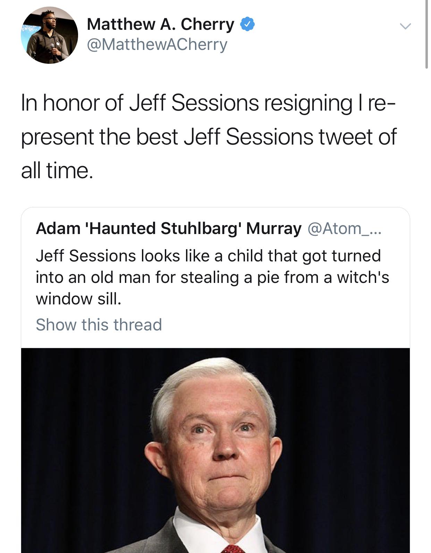Click the white shirt collar in the photo
The height and width of the screenshot is (553, 431).
(x=194, y=534)
